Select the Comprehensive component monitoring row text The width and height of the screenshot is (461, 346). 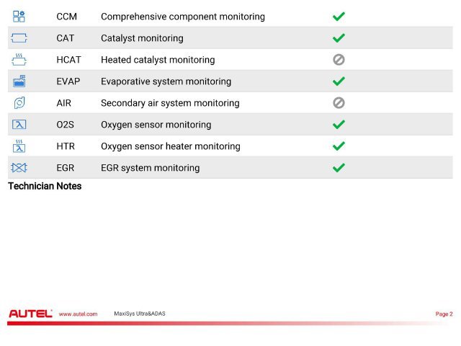click(183, 17)
